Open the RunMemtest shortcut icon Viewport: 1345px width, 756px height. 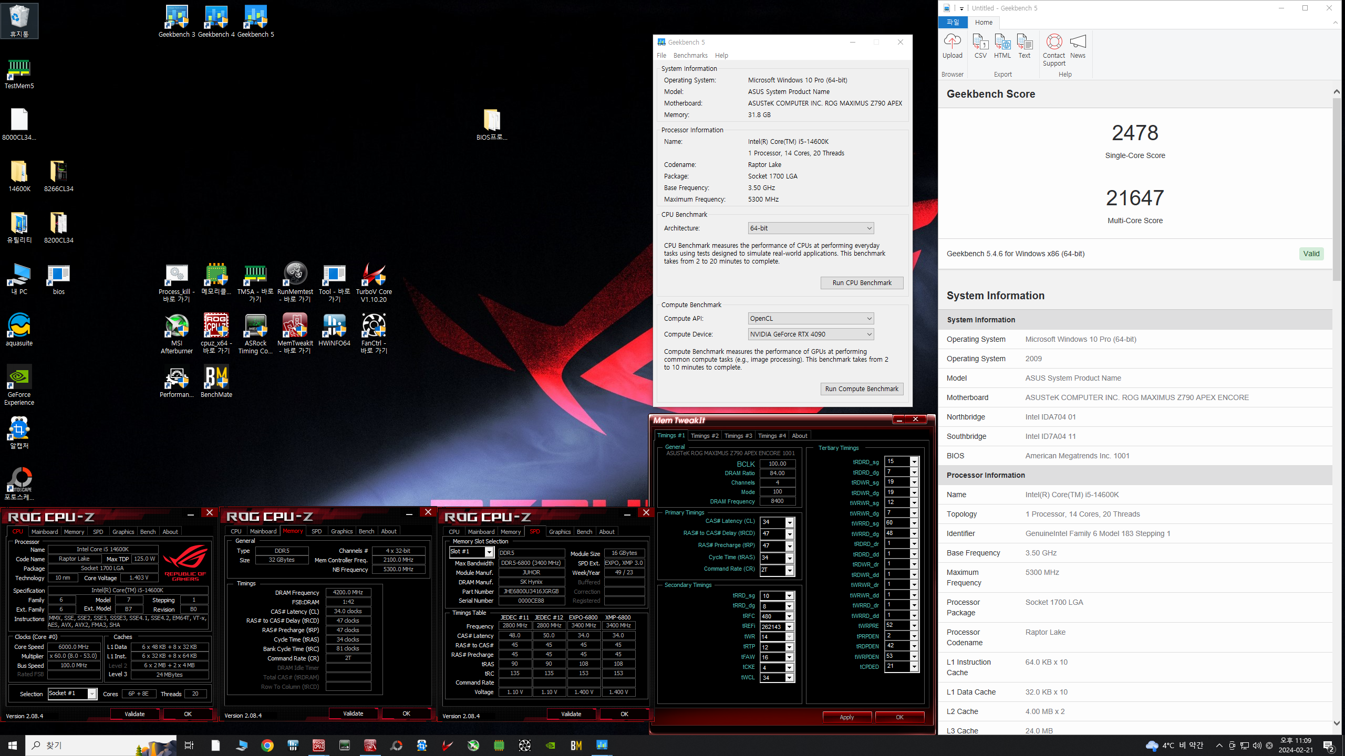pyautogui.click(x=295, y=282)
